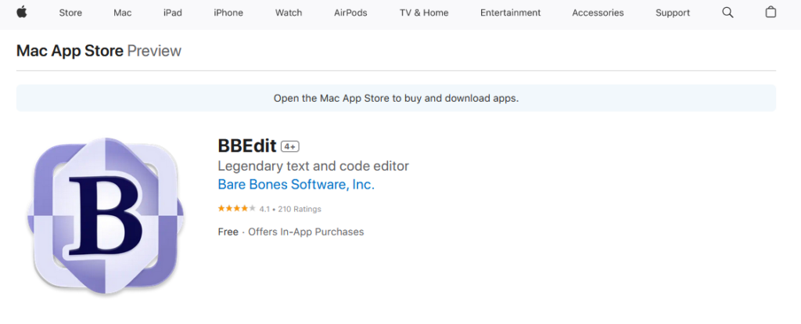Image resolution: width=801 pixels, height=324 pixels.
Task: Click "Offers In-App Purchases" text
Action: pos(306,232)
